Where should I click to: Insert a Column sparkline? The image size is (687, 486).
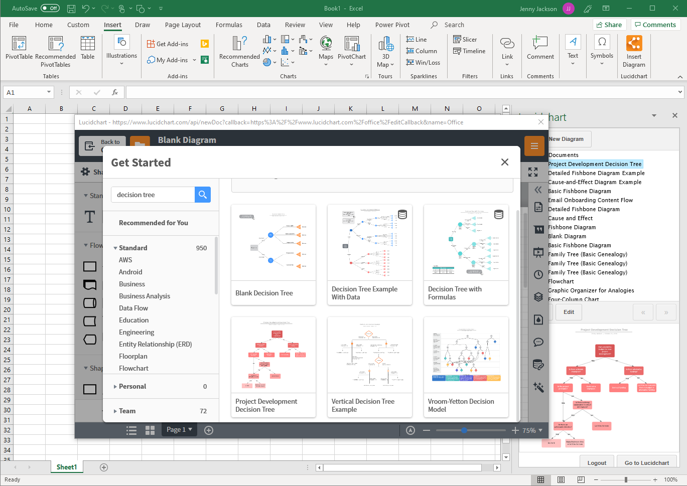422,51
